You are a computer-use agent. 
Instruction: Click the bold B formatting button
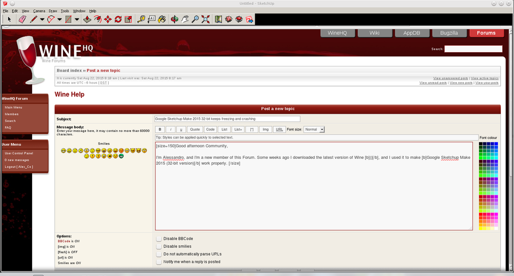click(x=160, y=129)
